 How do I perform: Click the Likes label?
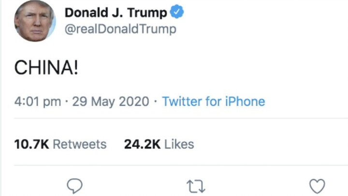pyautogui.click(x=179, y=144)
